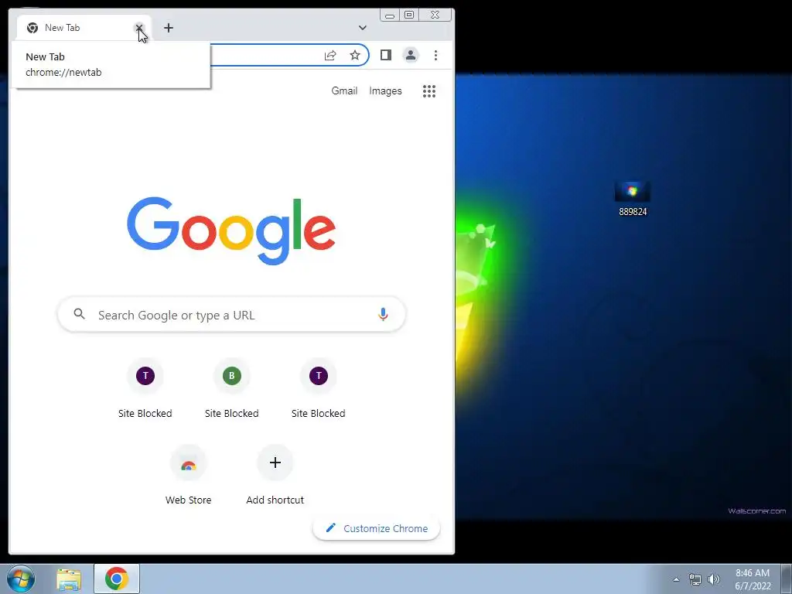792x594 pixels.
Task: Click the Show desktop strip
Action: click(787, 579)
